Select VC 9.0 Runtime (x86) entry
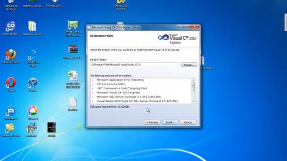The height and width of the screenshot is (161, 287). pos(111,84)
